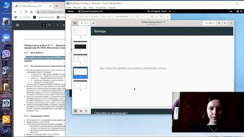This screenshot has width=244, height=137.
Task: Click the browser address bar
Action: [x=51, y=12]
